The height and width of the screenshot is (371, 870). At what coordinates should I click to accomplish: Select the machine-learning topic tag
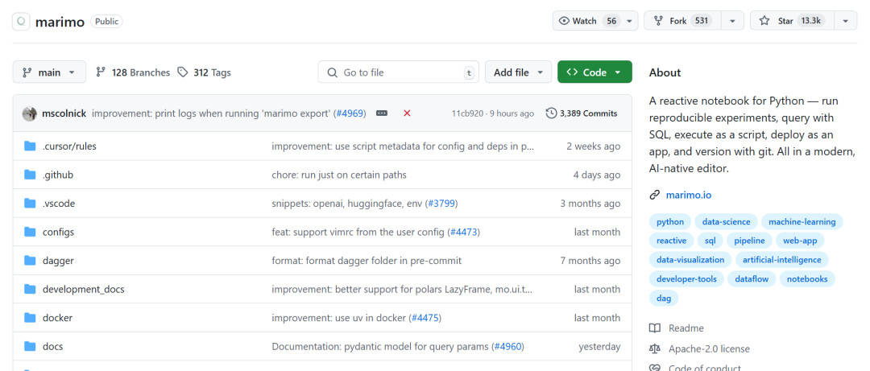coord(802,221)
